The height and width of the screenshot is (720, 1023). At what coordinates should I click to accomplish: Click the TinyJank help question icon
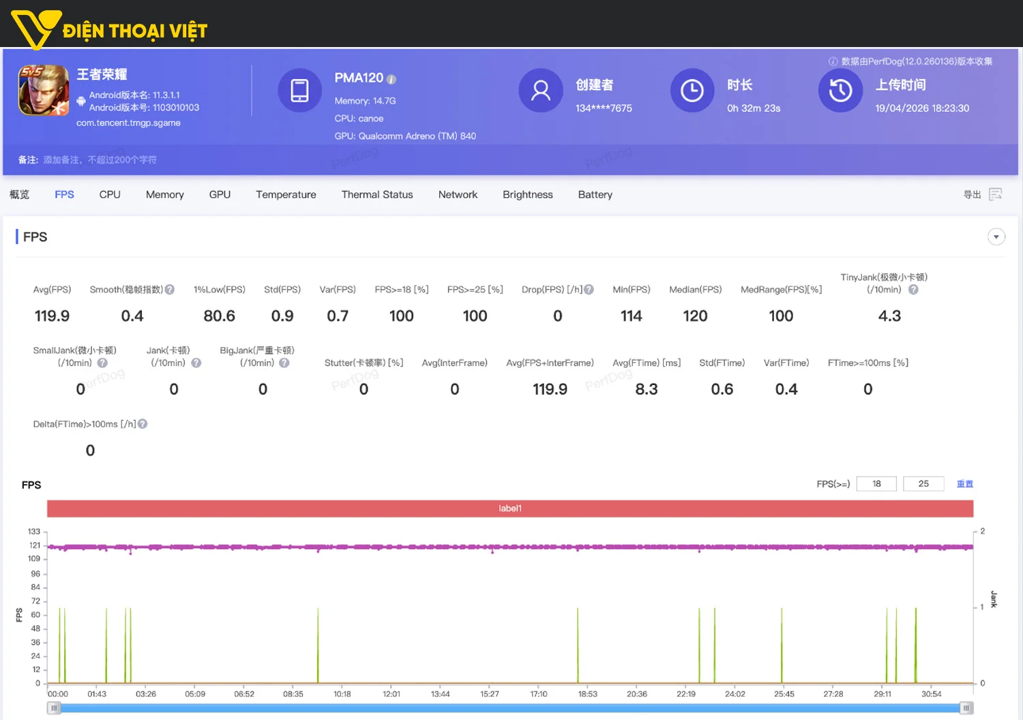[x=913, y=290]
